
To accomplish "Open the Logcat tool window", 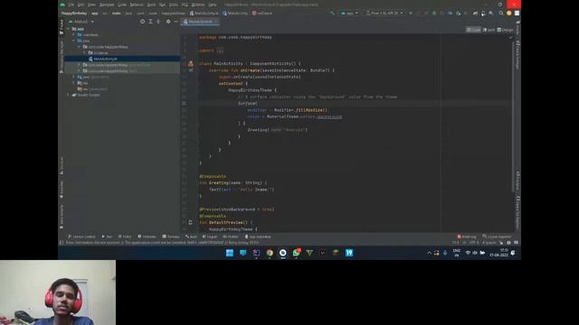I will click(209, 237).
